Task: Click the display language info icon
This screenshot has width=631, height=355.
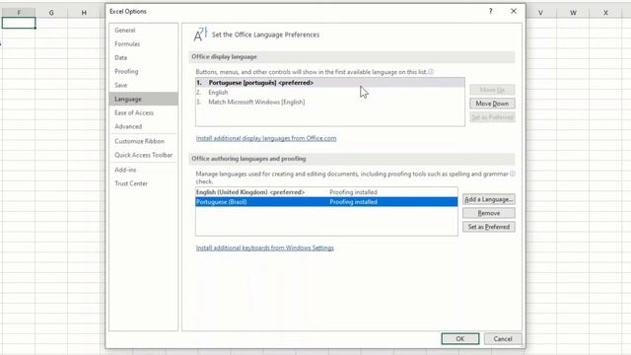Action: click(431, 72)
